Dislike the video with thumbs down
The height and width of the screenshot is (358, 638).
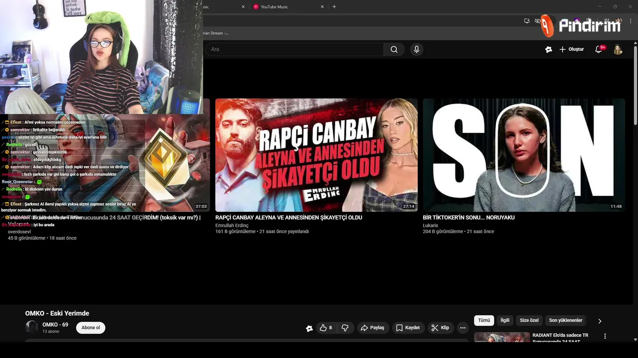point(345,328)
